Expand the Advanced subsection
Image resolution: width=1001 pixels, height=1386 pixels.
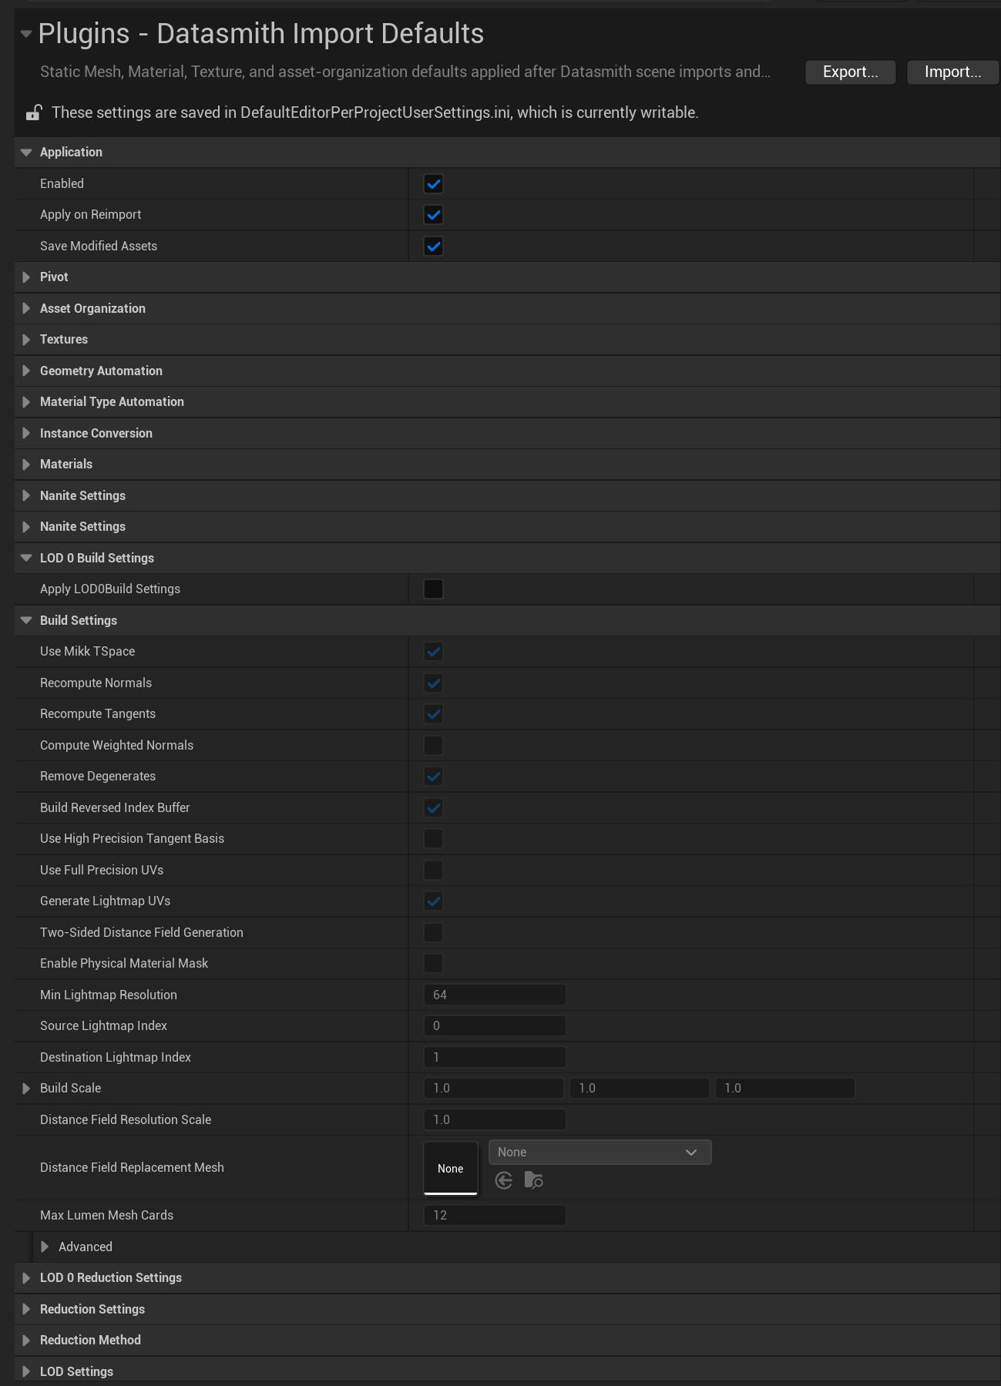pyautogui.click(x=45, y=1247)
